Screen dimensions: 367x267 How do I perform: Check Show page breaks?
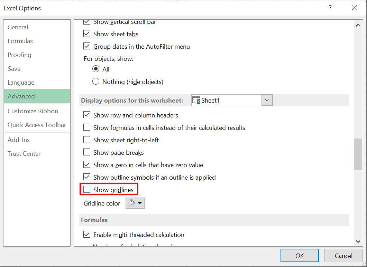click(x=86, y=152)
